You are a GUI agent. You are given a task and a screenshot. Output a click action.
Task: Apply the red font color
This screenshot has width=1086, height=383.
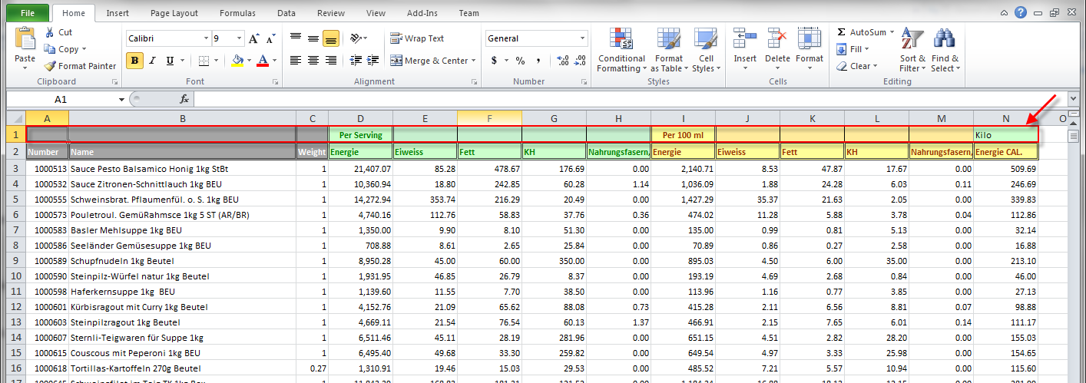[x=263, y=61]
